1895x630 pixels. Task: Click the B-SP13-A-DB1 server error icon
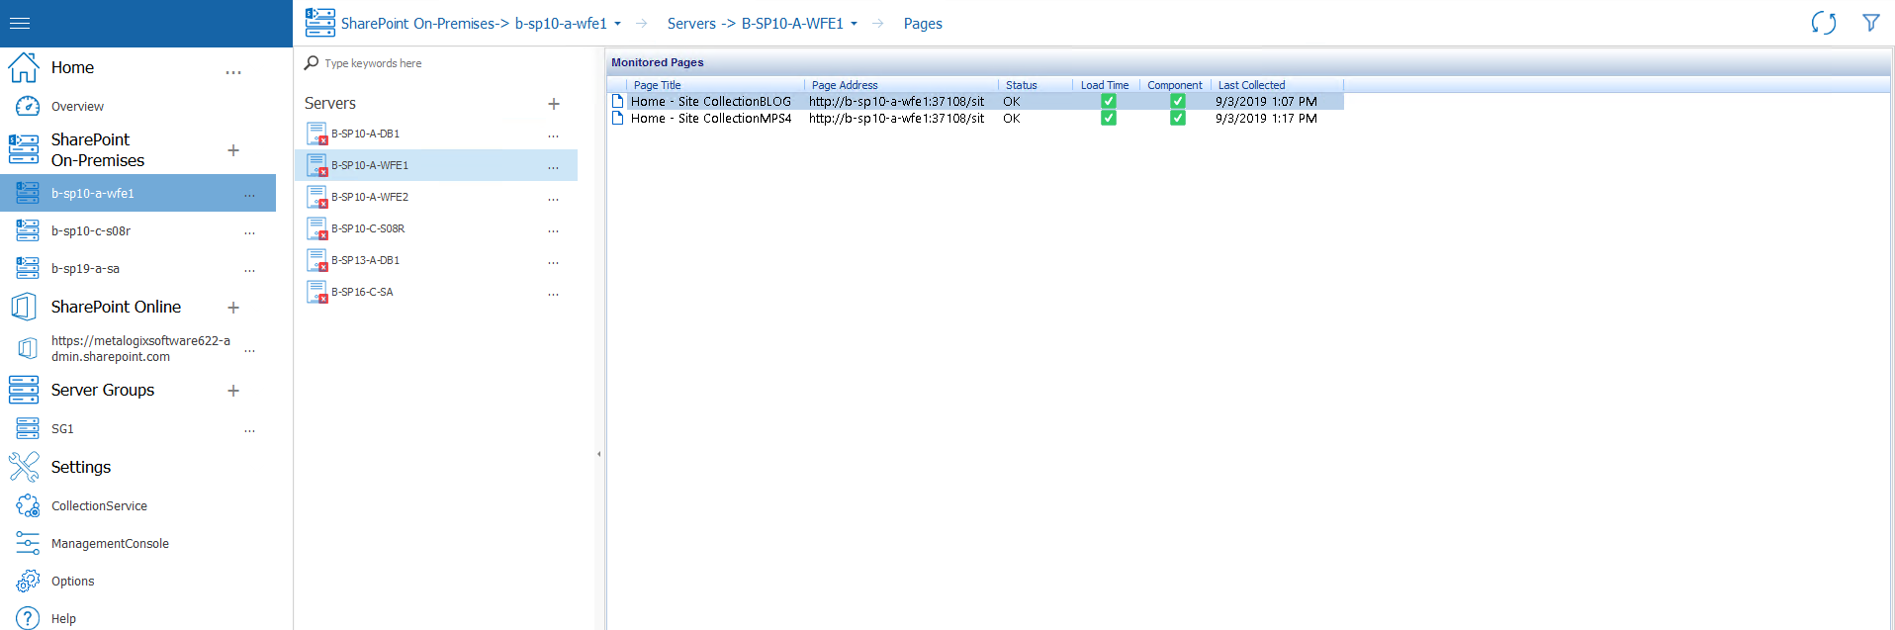[316, 260]
